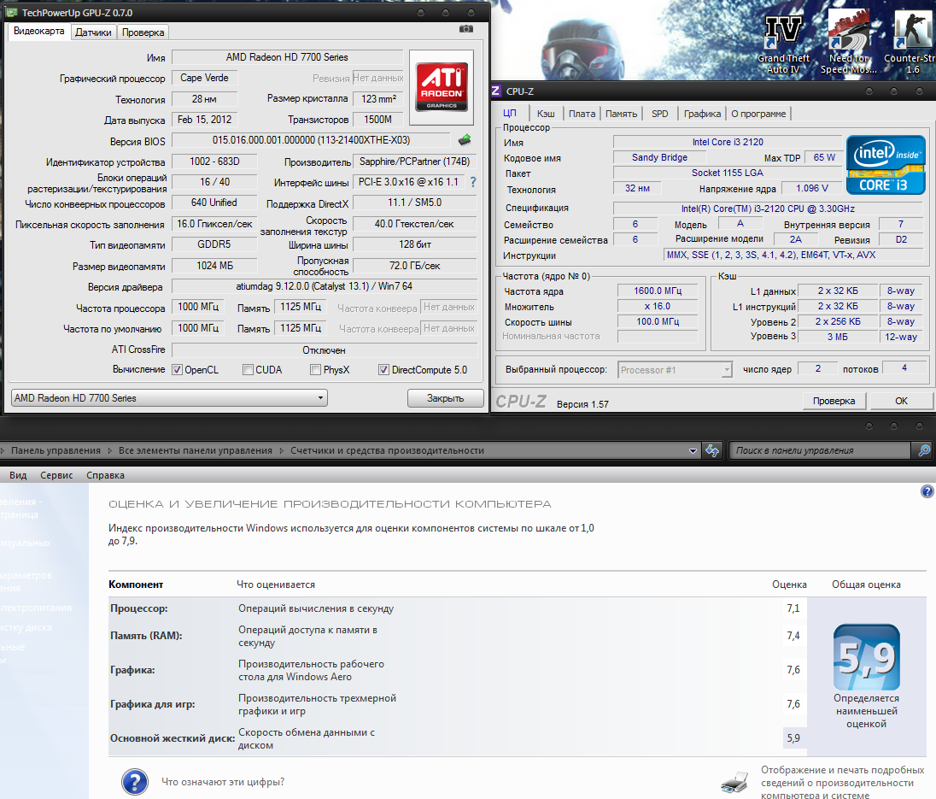Image resolution: width=936 pixels, height=799 pixels.
Task: Click the GPU name field 'AMD Radeon HD 7700 Series'
Action: click(287, 57)
